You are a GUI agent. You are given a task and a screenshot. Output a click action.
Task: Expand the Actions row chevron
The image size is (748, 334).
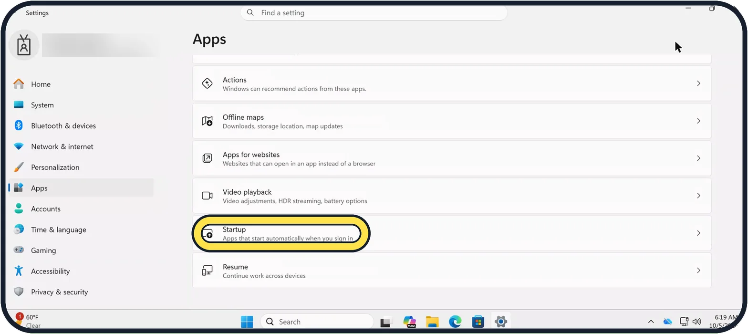point(698,83)
